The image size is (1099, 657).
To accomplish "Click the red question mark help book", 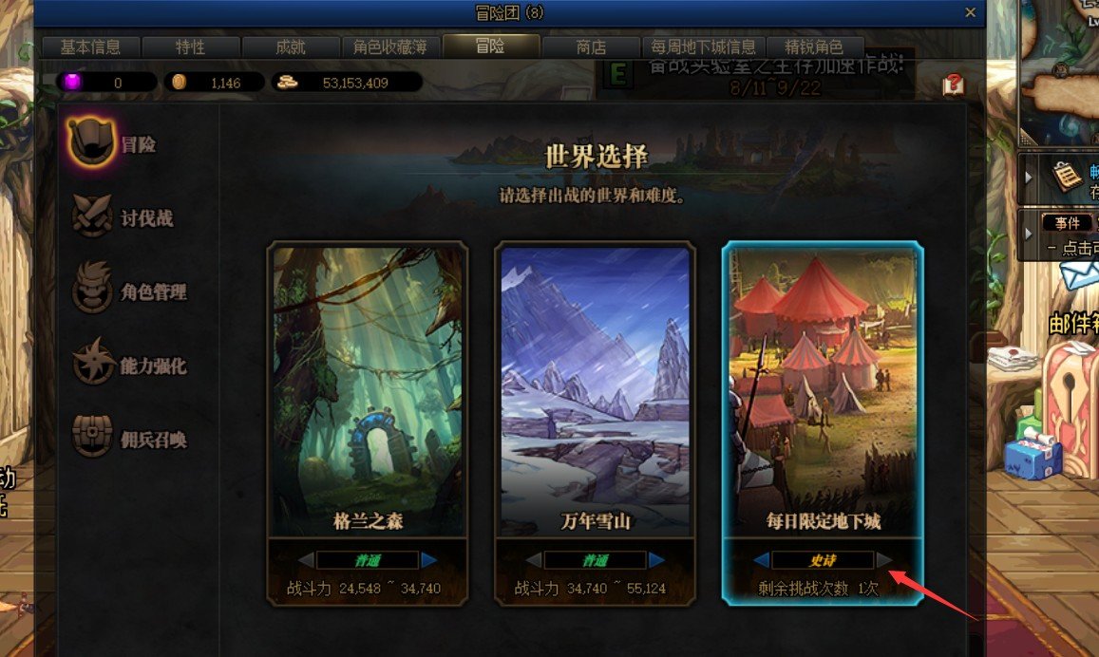I will click(954, 84).
